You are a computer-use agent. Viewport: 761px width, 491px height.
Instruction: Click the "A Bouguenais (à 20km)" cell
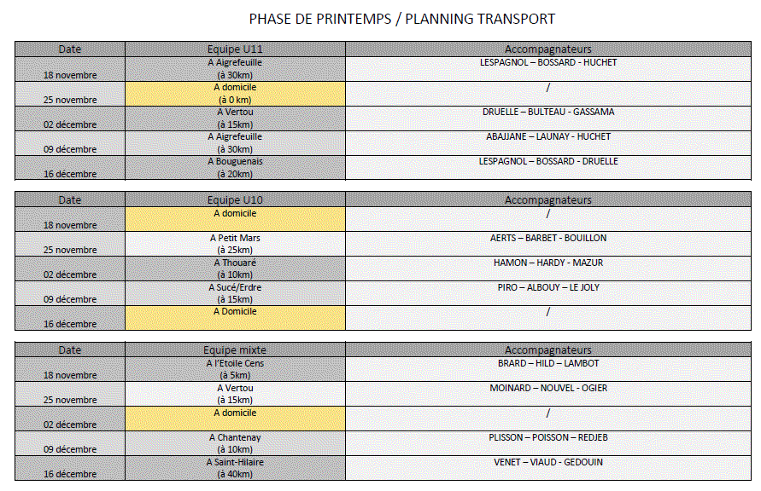click(x=235, y=168)
